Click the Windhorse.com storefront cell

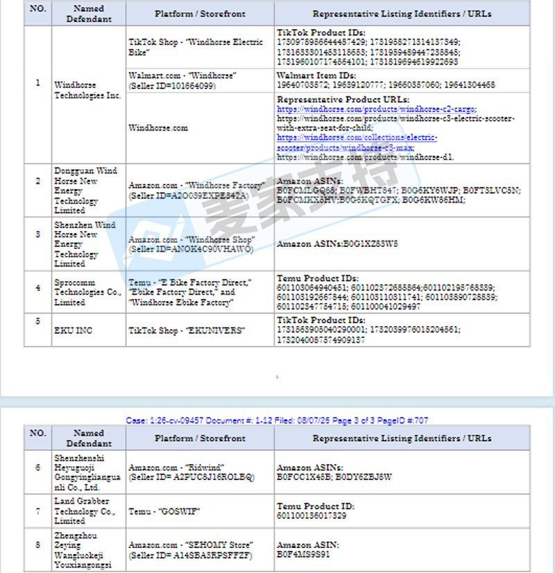[200, 128]
